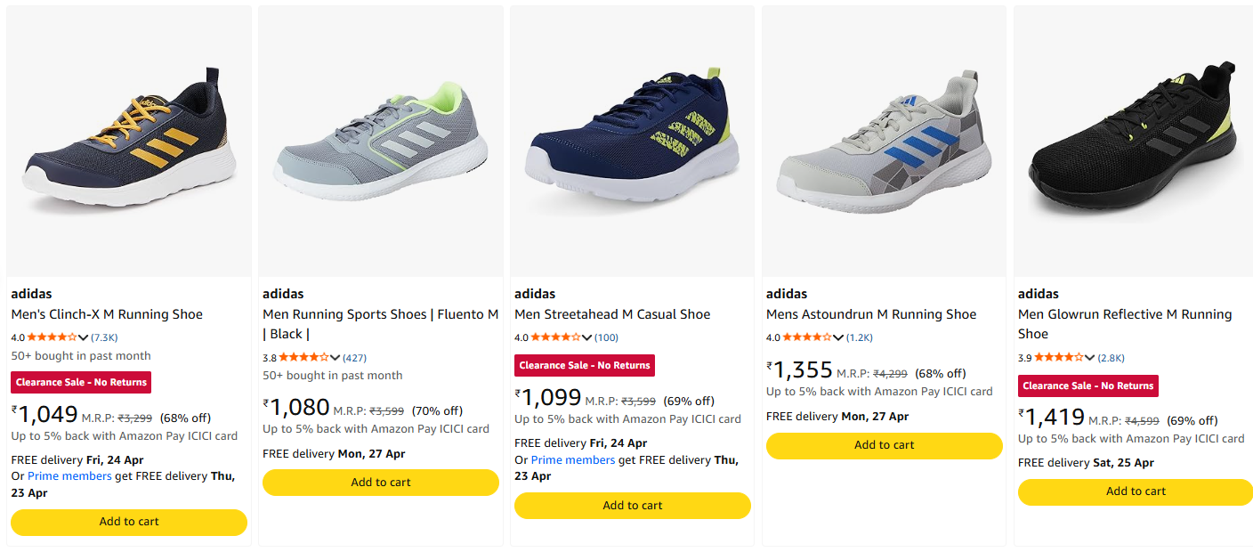
Task: Expand rating chevron for Streetahead M shoe
Action: (x=587, y=337)
